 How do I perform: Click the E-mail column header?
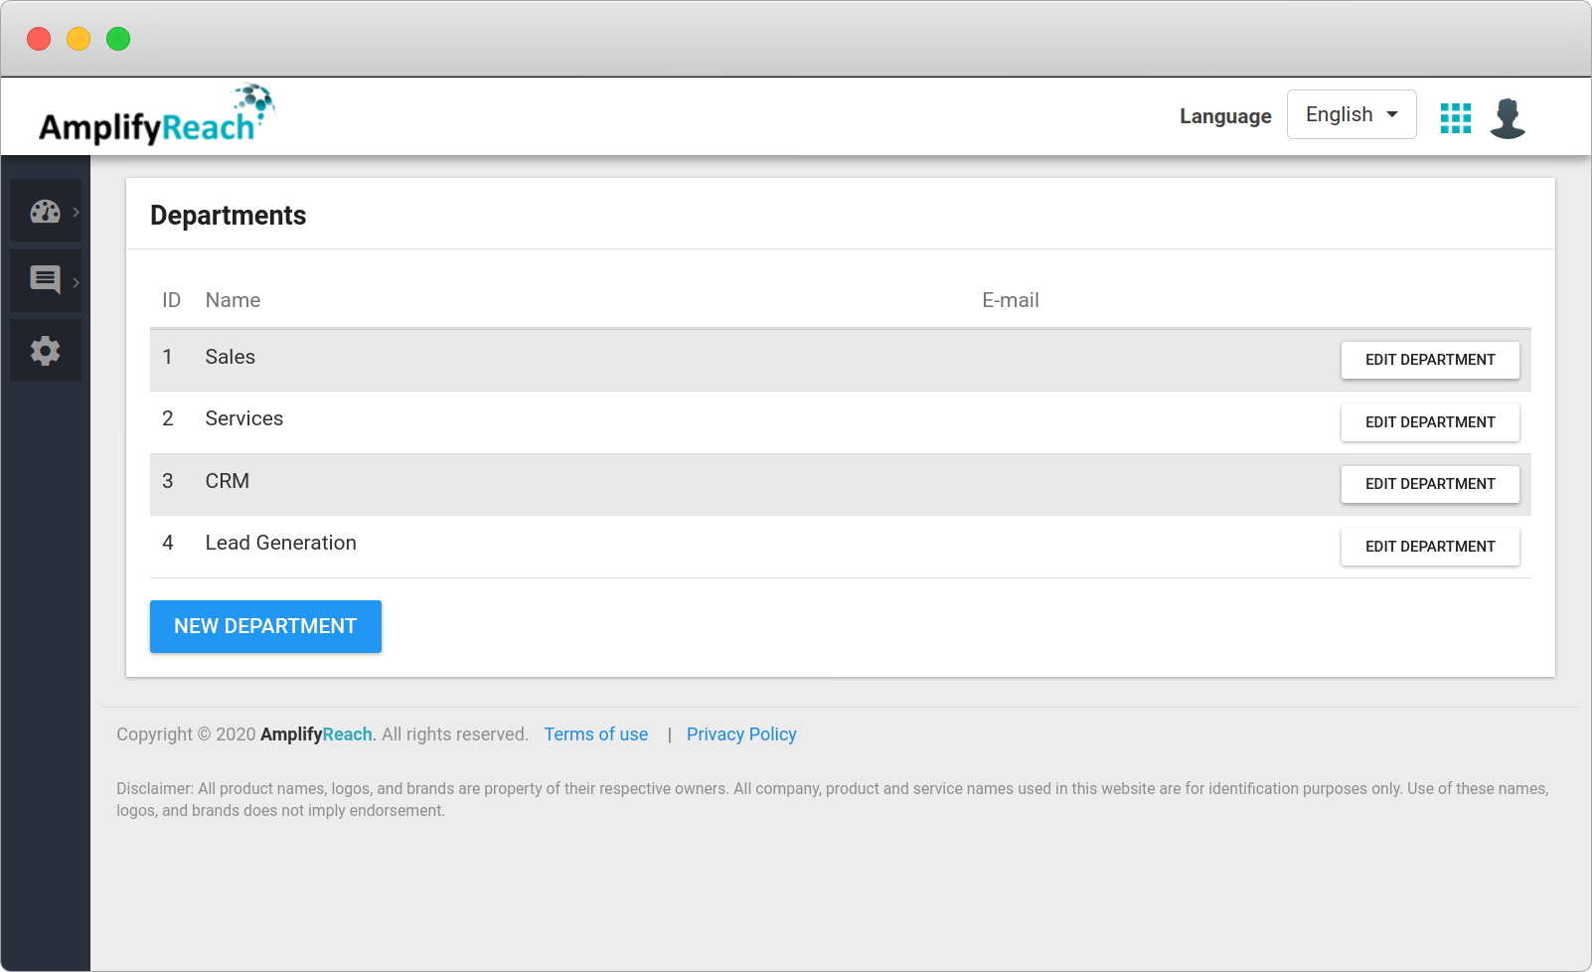click(x=1010, y=300)
